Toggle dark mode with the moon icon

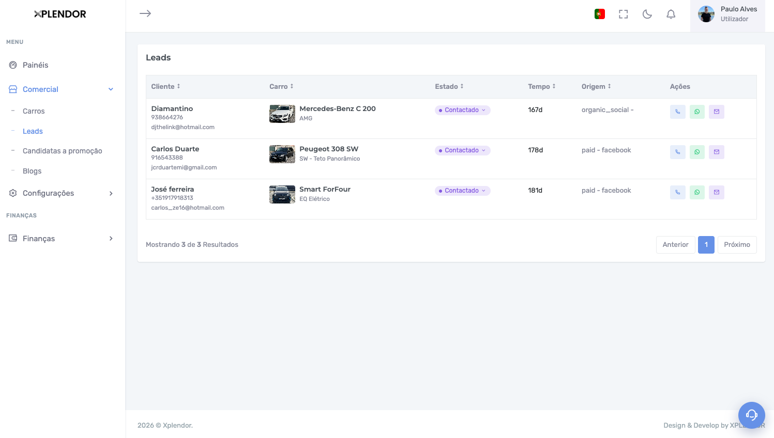click(x=647, y=14)
